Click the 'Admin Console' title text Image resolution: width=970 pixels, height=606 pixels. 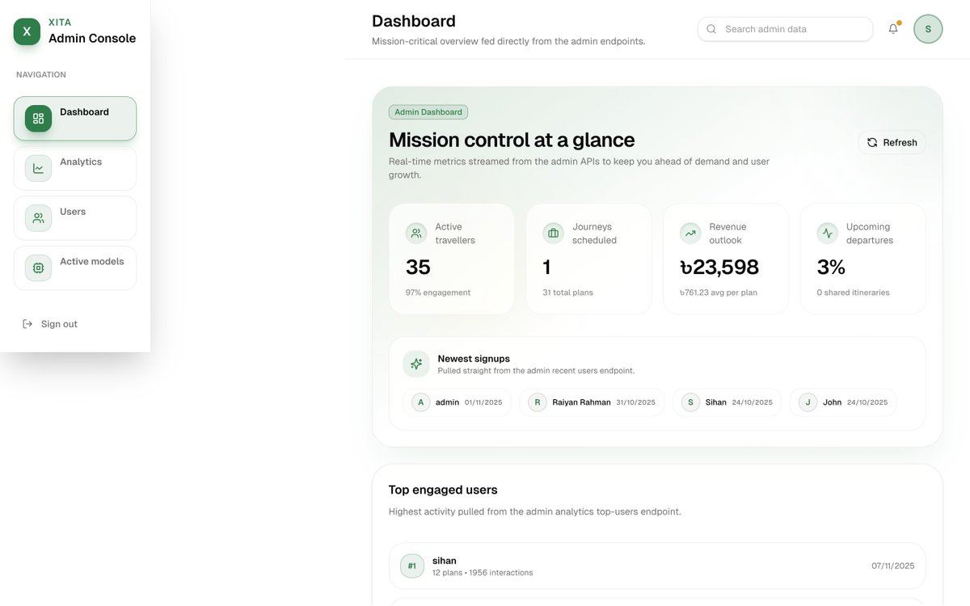pyautogui.click(x=92, y=38)
